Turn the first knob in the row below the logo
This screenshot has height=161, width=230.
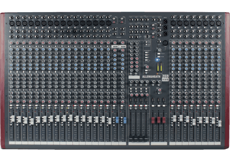(131, 82)
